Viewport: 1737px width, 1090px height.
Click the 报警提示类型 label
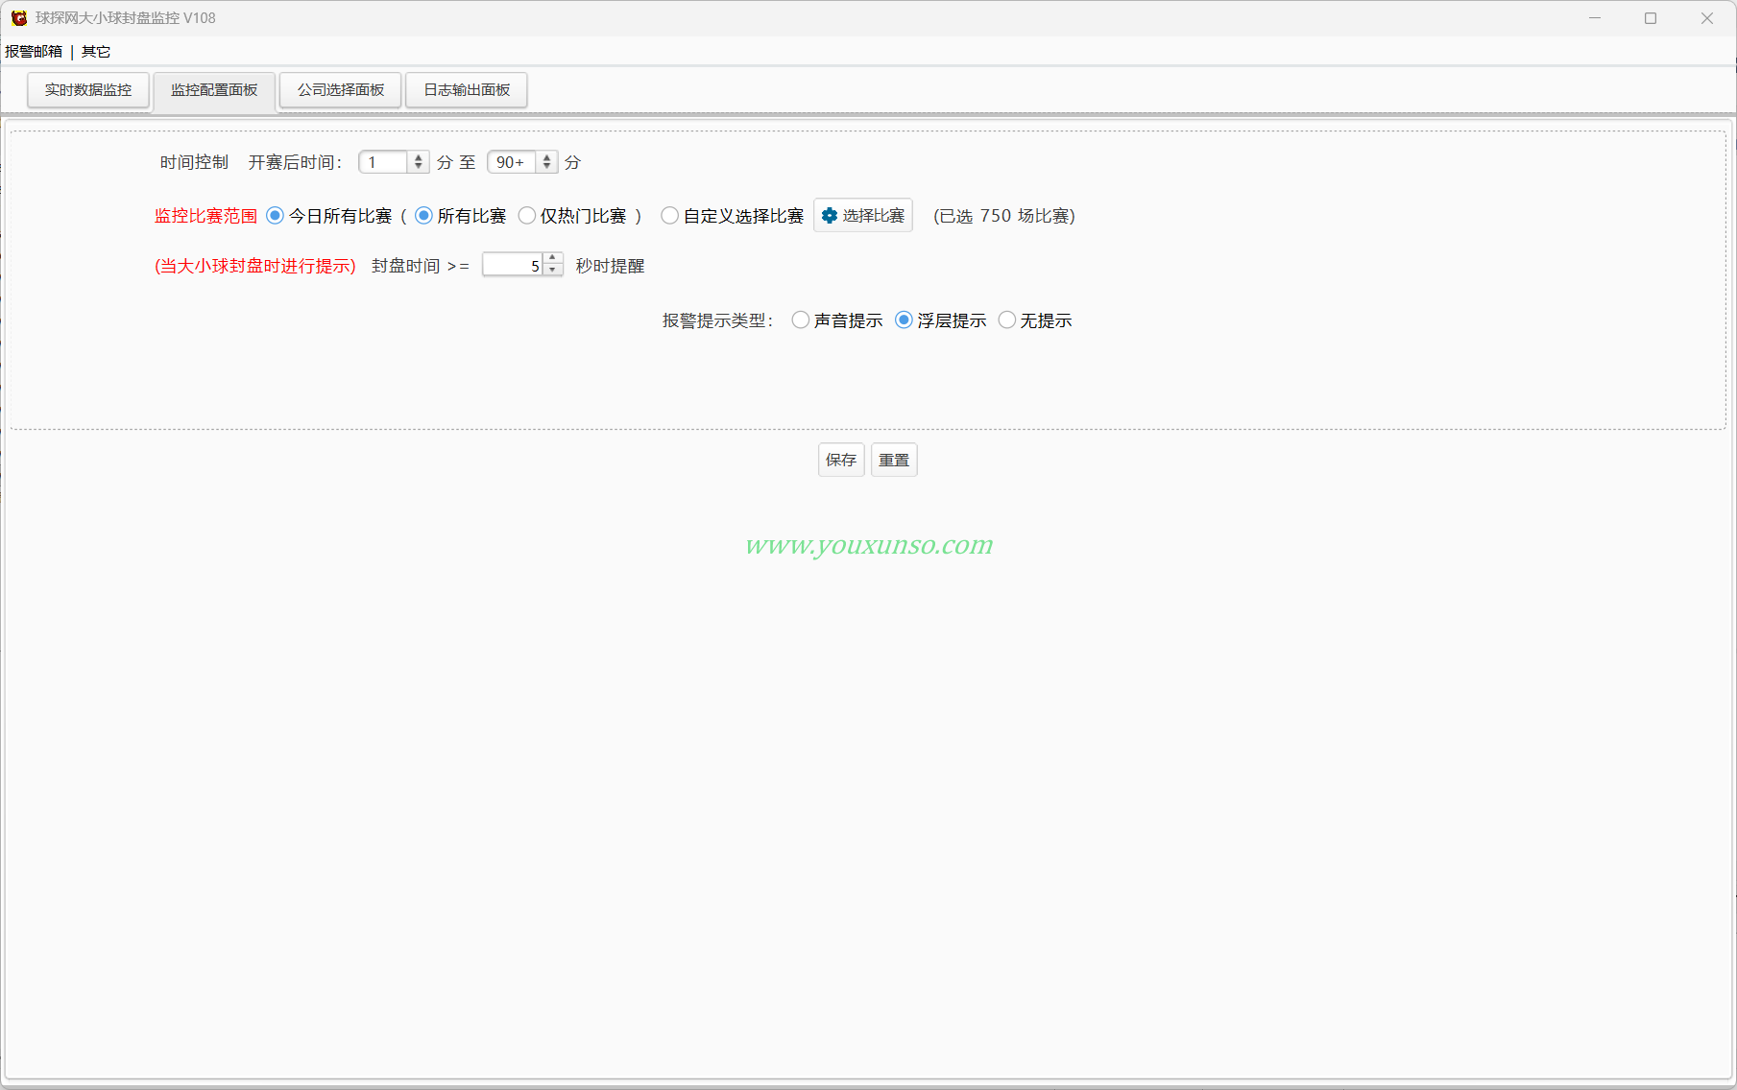(717, 320)
